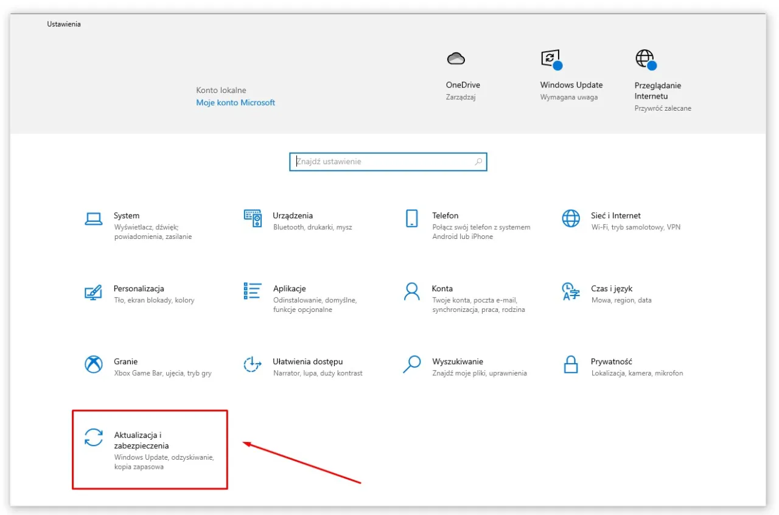779x515 pixels.
Task: Open System settings tile
Action: point(125,215)
